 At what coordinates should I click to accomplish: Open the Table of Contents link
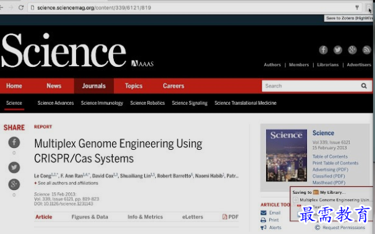[330, 157]
